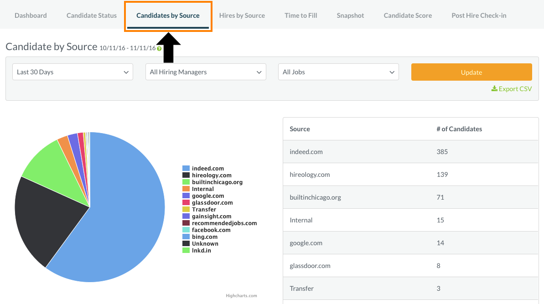Screen dimensions: 544x304
Task: Toggle Unknown legend color swatch
Action: pyautogui.click(x=186, y=244)
